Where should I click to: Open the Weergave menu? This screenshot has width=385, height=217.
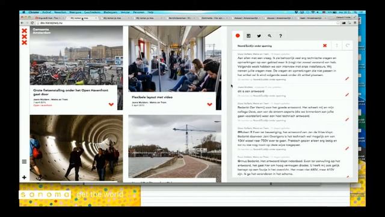click(75, 12)
